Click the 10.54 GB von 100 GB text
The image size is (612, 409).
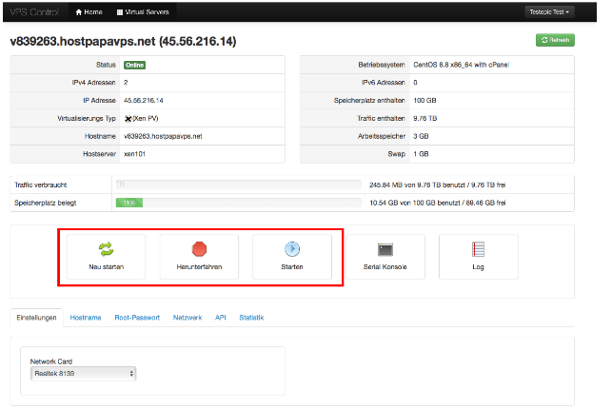438,203
